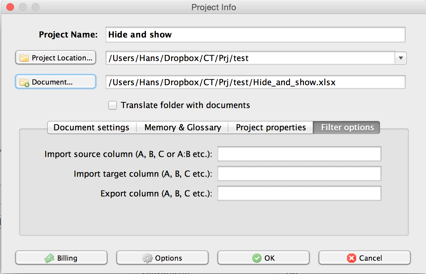Expand the project location dropdown arrow
426x274 pixels.
401,58
